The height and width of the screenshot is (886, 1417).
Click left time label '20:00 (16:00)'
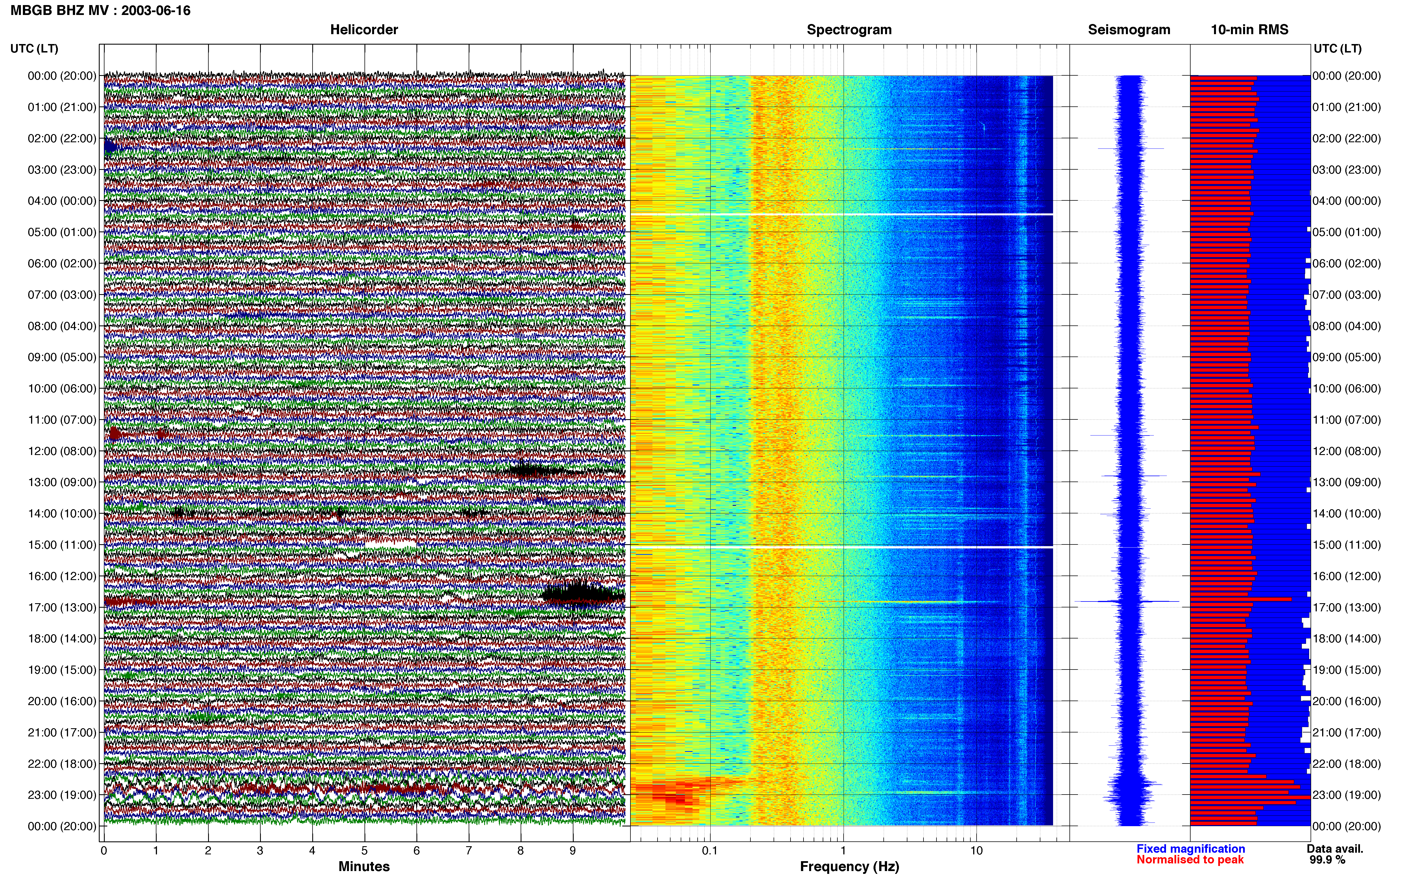point(62,701)
